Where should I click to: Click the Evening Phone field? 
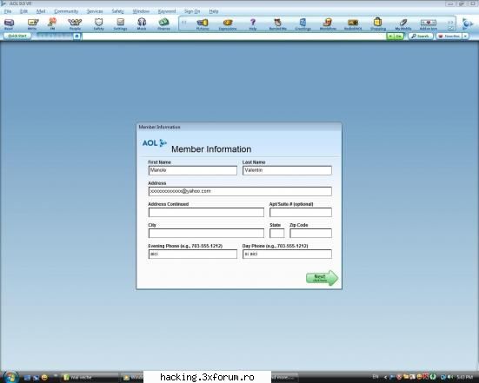point(193,254)
